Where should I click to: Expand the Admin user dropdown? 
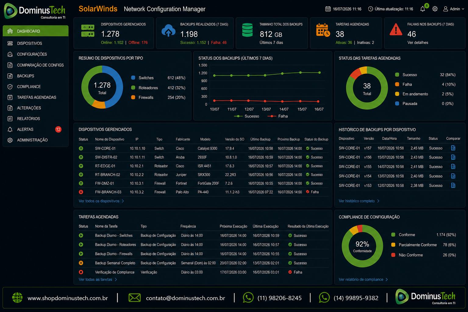tap(454, 9)
